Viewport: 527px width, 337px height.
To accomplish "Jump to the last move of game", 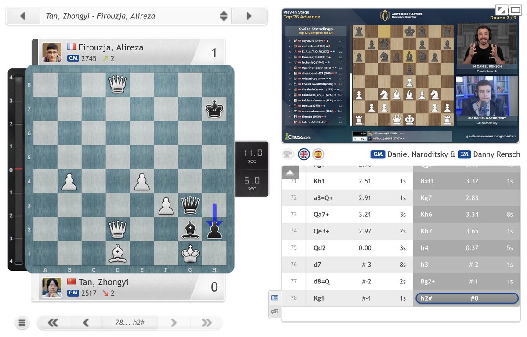I will pyautogui.click(x=206, y=323).
